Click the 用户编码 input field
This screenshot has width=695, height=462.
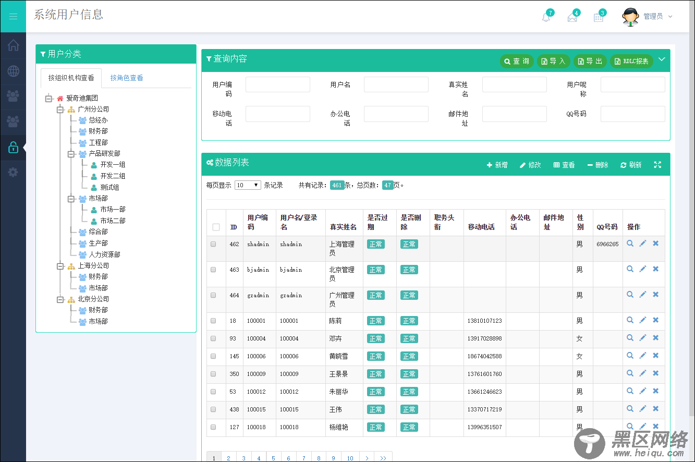point(278,84)
